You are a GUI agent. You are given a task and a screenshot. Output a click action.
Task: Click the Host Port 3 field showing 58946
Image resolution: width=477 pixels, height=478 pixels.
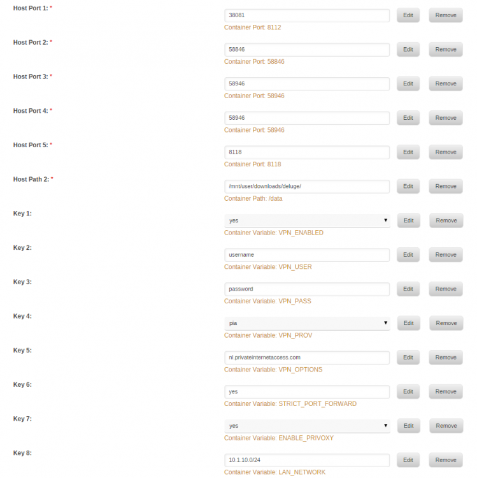tap(307, 84)
